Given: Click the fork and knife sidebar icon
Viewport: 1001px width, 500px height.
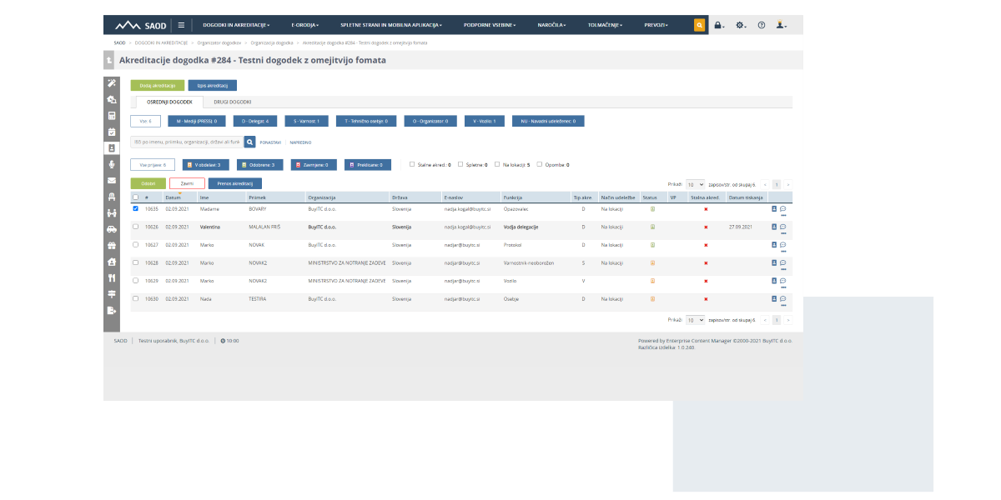Looking at the screenshot, I should (x=112, y=277).
